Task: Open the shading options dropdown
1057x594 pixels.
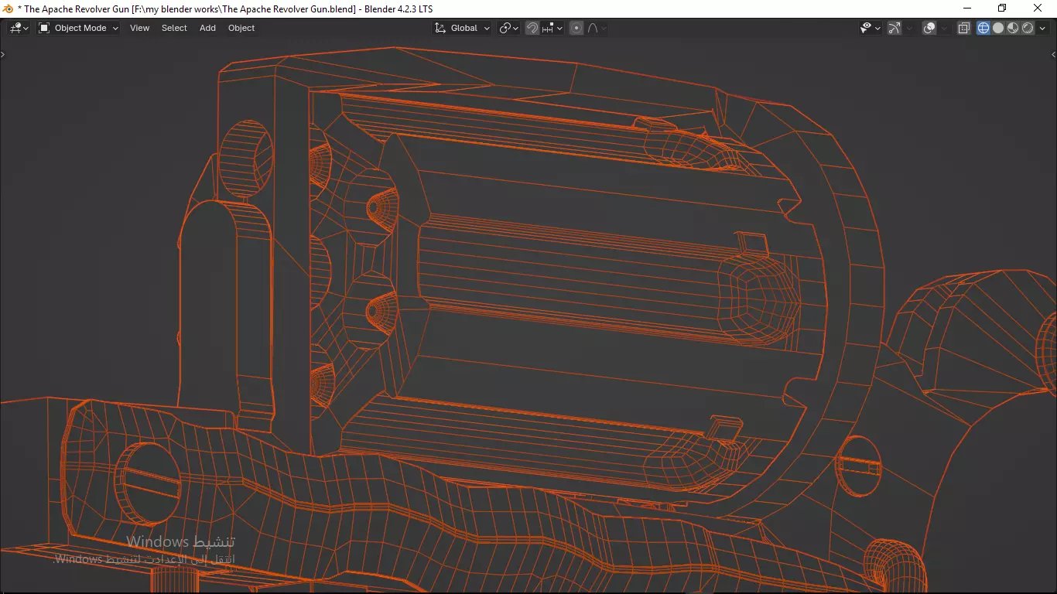Action: [1042, 28]
